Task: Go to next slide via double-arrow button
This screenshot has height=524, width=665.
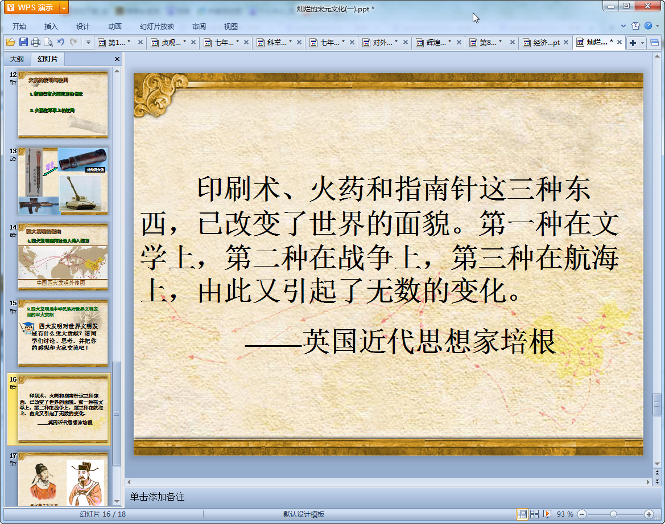Action: (658, 481)
